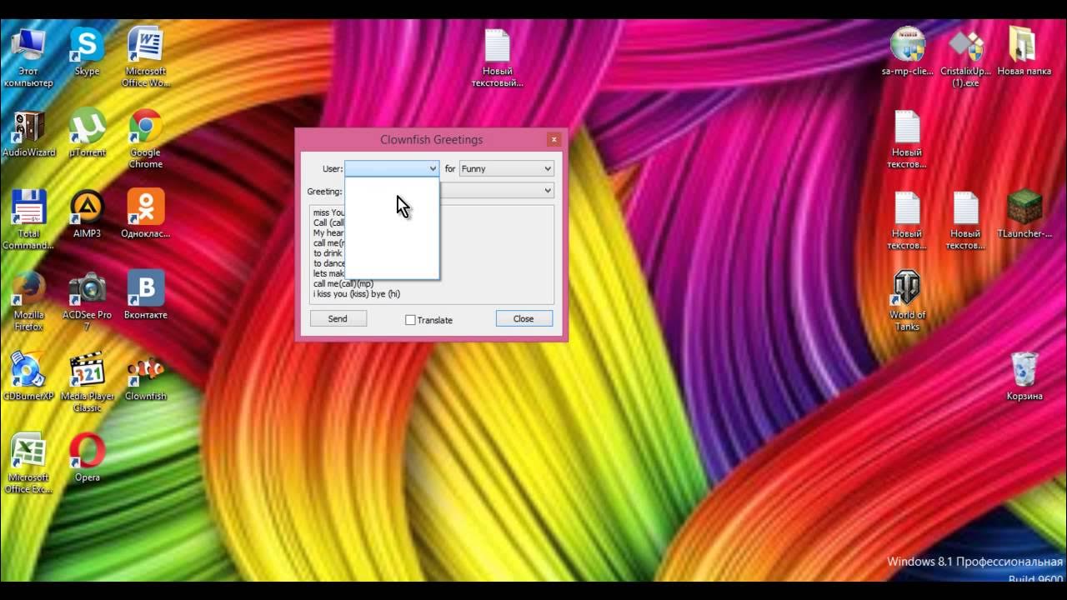Select the World of Tanks desktop icon
Screen dimensions: 1067x600
907,301
